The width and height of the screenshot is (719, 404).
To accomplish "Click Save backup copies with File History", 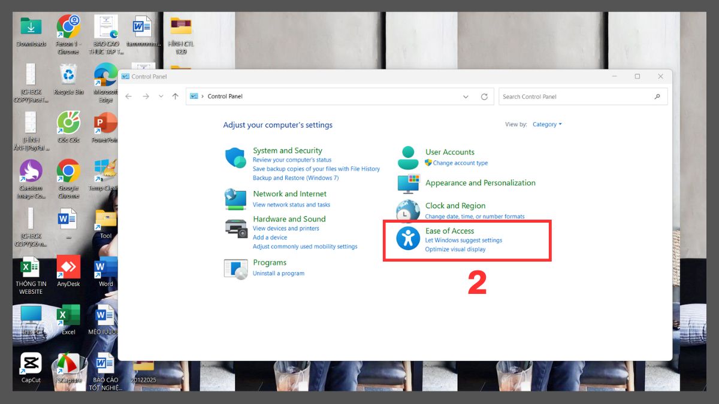I will 316,169.
